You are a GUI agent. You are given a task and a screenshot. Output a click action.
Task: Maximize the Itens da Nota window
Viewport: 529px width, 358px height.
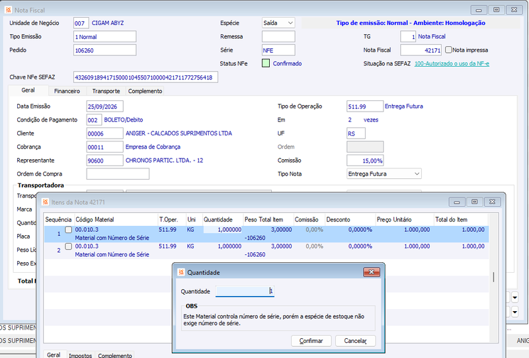pyautogui.click(x=474, y=202)
